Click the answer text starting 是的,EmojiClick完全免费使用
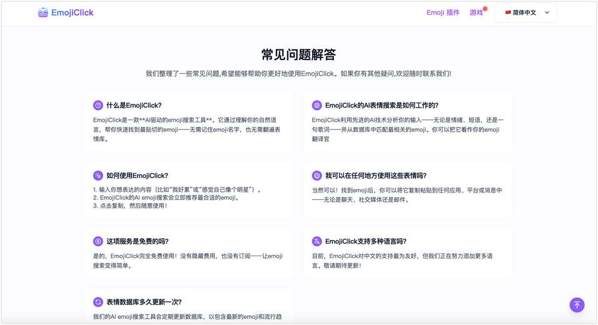Image resolution: width=598 pixels, height=325 pixels. (188, 261)
